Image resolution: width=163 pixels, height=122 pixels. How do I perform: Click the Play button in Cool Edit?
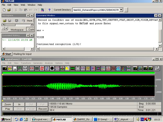click(8, 109)
